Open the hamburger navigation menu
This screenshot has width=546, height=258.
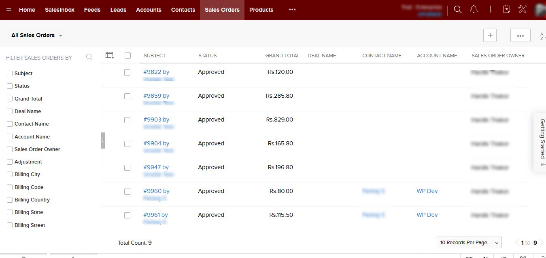pos(9,10)
